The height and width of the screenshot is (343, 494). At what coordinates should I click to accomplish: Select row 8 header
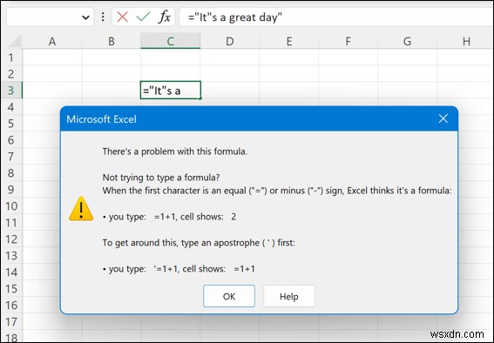[x=11, y=173]
